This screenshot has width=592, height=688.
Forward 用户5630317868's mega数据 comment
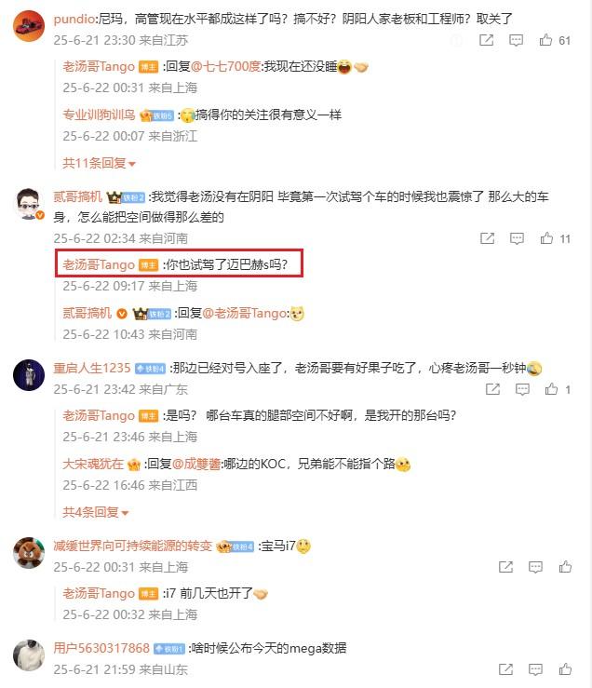[x=505, y=669]
